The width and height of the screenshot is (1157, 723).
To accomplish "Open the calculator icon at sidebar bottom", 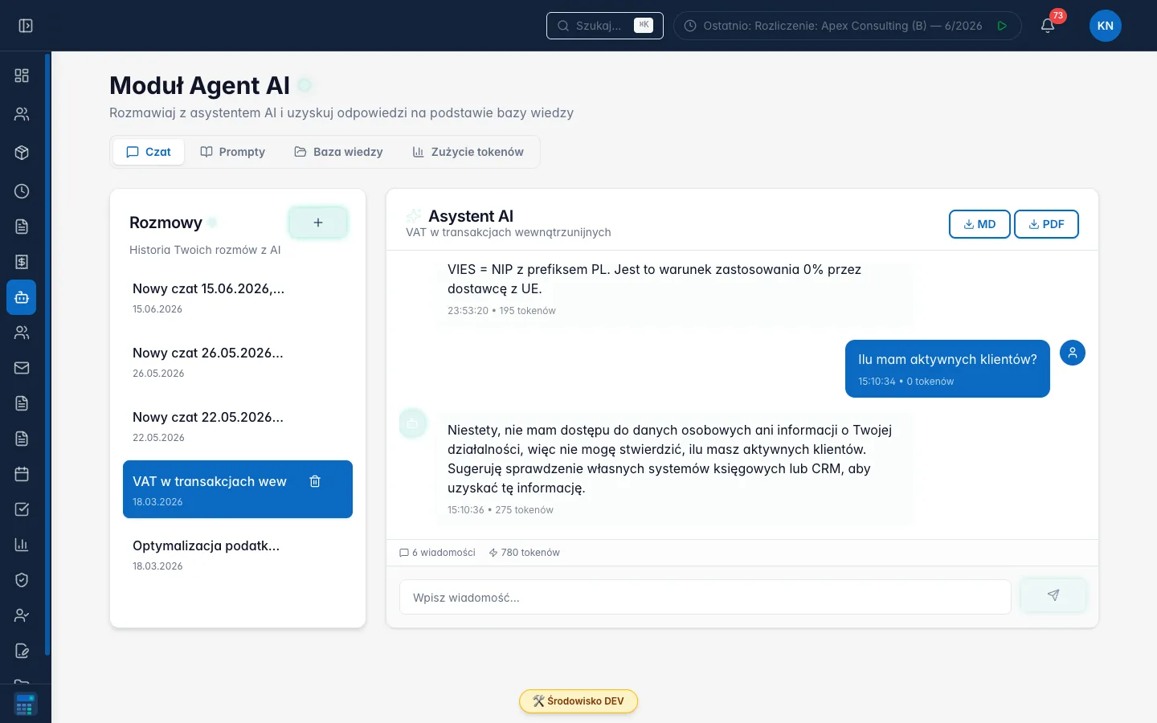I will (25, 705).
